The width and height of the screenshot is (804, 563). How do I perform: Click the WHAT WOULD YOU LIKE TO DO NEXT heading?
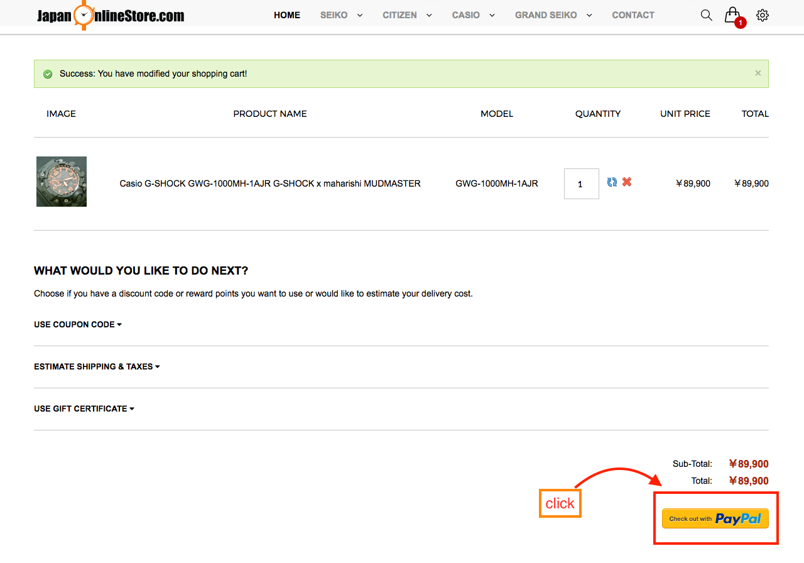(x=141, y=271)
